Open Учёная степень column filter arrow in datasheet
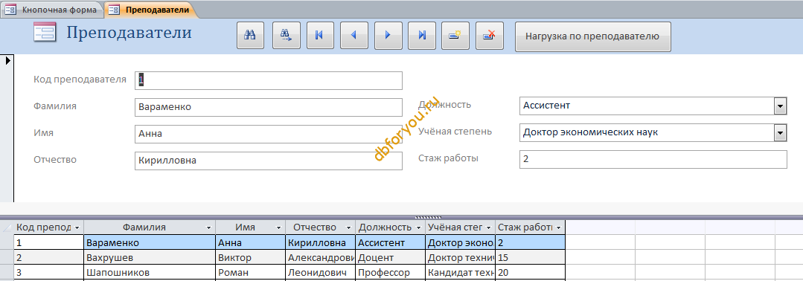Image resolution: width=803 pixels, height=281 pixels. [488, 227]
